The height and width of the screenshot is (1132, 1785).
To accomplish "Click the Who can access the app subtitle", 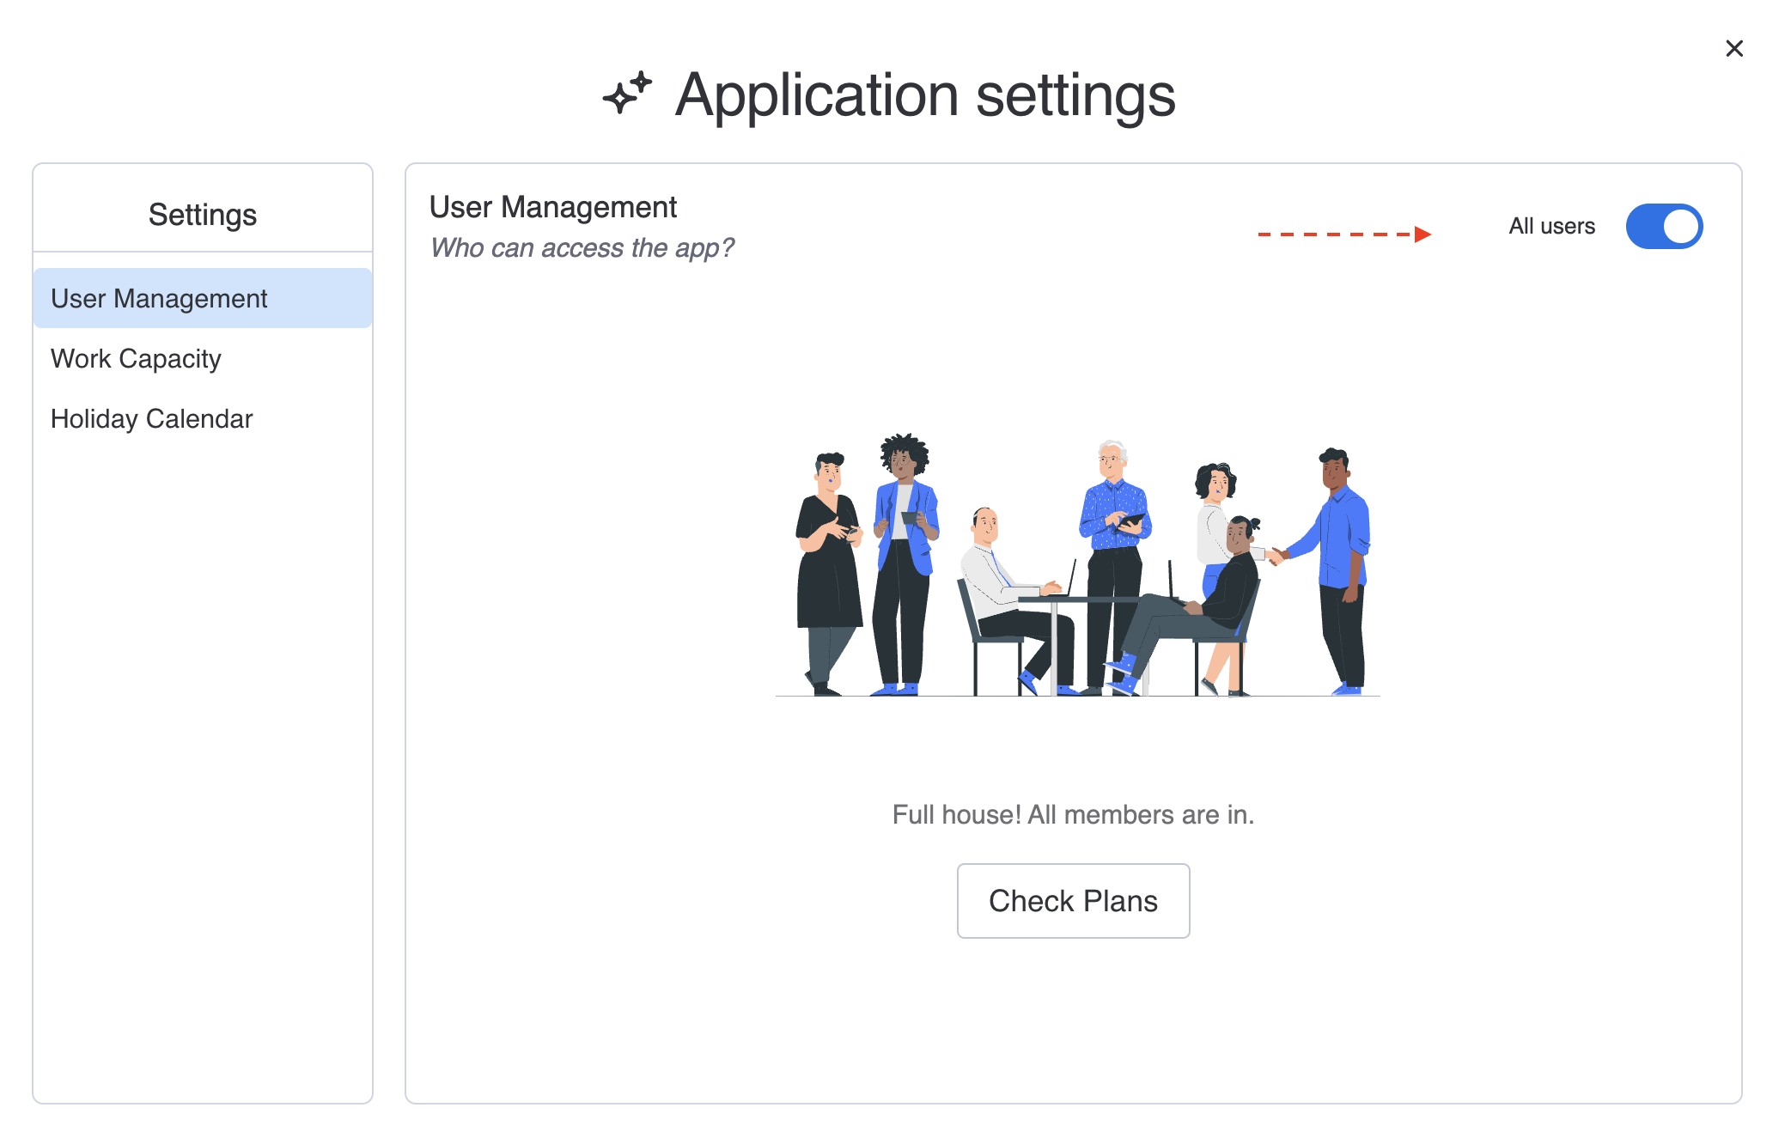I will coord(583,247).
